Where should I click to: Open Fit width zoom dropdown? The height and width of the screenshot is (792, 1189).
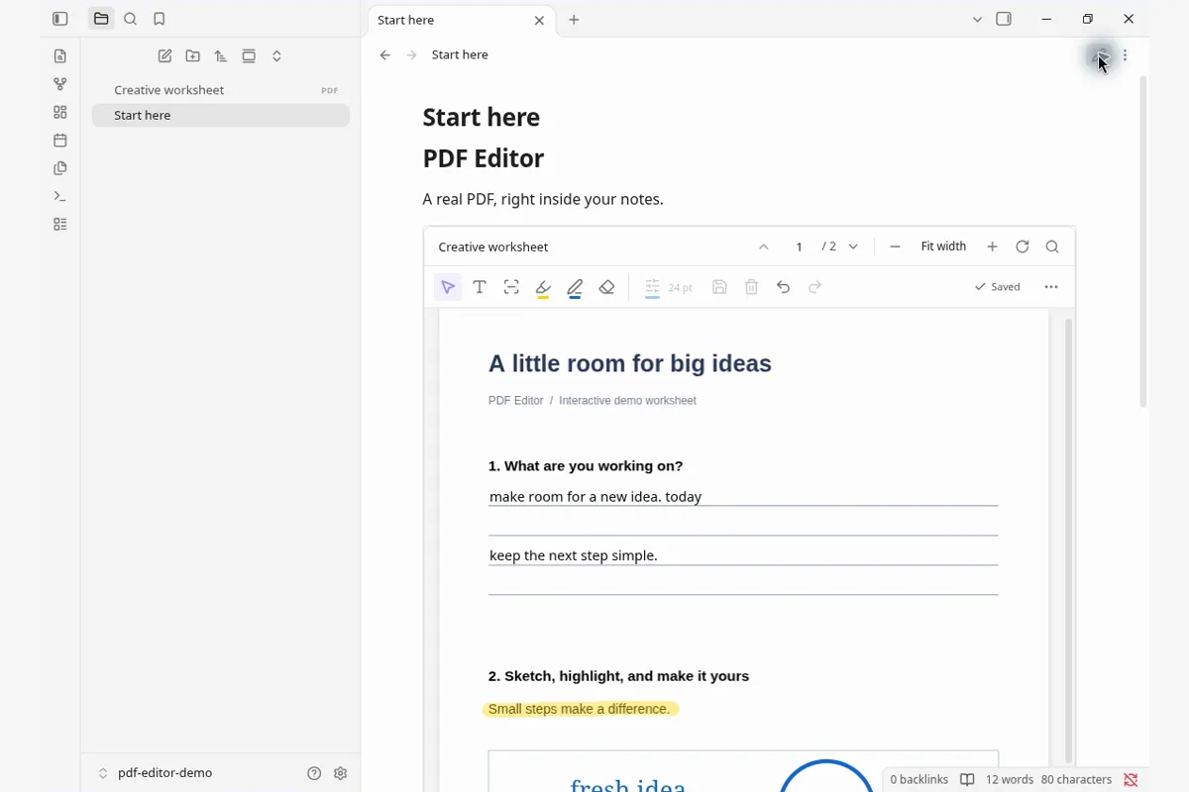943,247
